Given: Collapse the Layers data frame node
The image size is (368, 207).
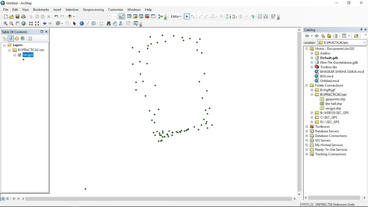Looking at the screenshot, I should click(x=4, y=45).
